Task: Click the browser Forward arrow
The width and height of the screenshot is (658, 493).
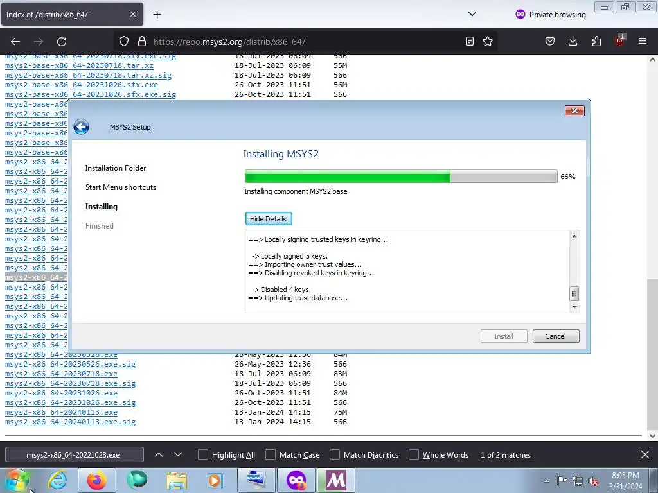Action: point(38,42)
